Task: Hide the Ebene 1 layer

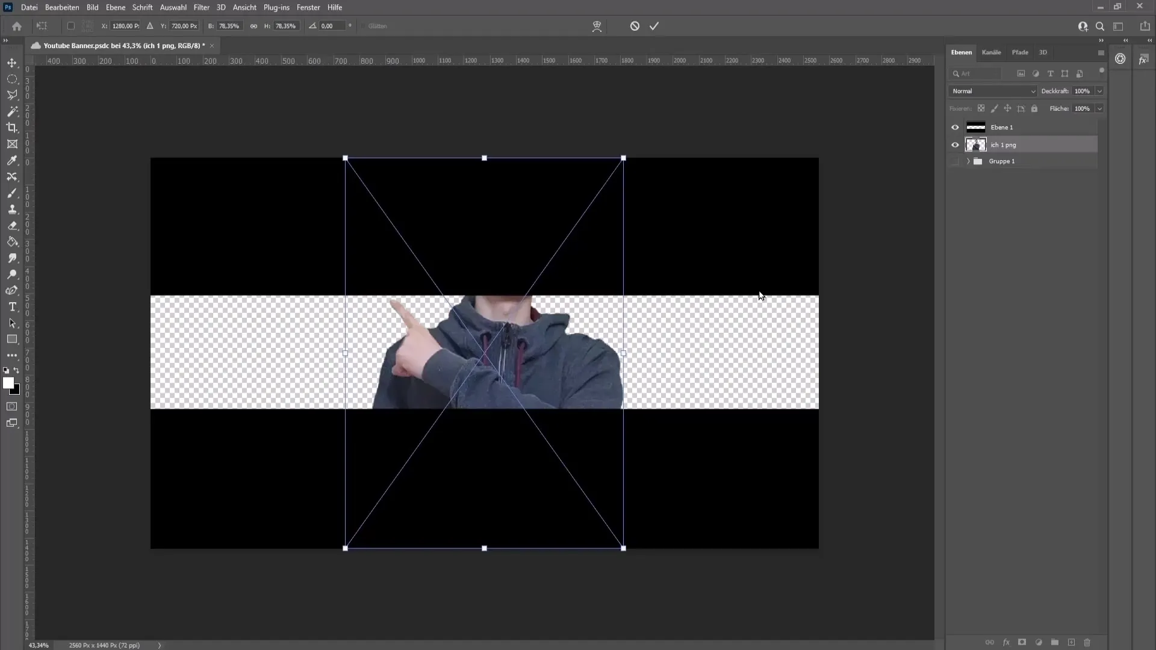Action: (955, 128)
